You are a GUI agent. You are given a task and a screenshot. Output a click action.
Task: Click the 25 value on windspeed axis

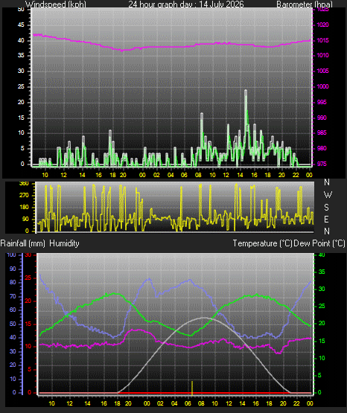(x=21, y=86)
